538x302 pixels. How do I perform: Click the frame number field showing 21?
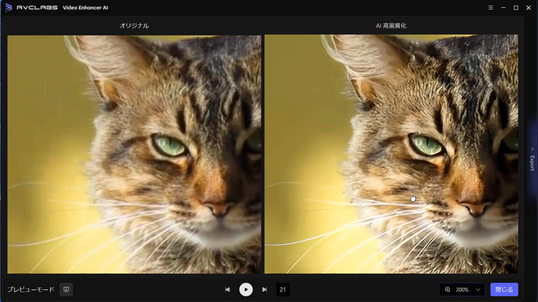[x=282, y=290]
